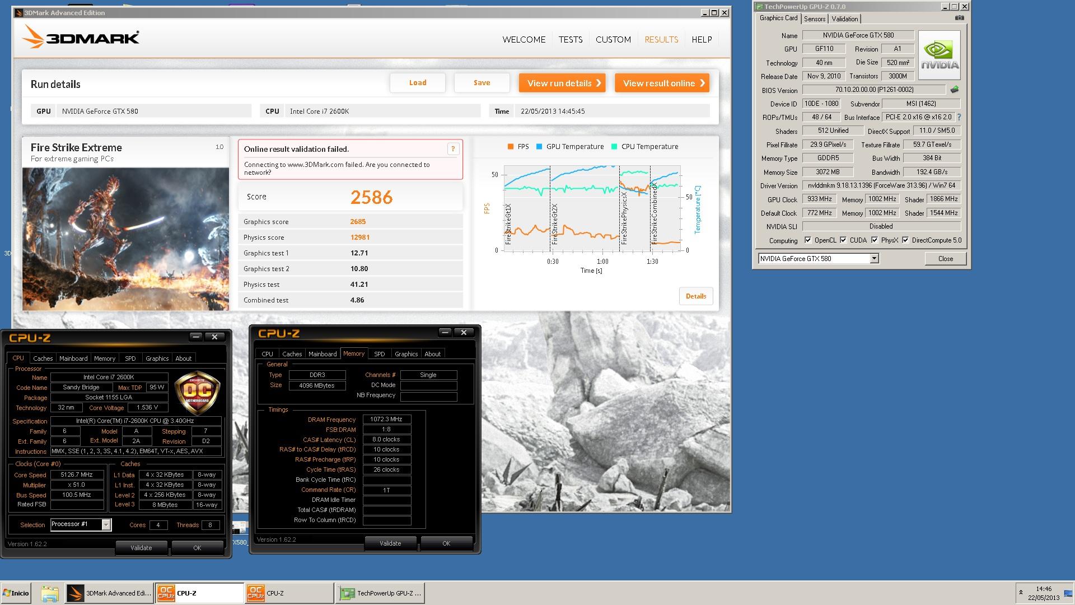The height and width of the screenshot is (605, 1075).
Task: Click the validation error help question mark
Action: pos(453,148)
